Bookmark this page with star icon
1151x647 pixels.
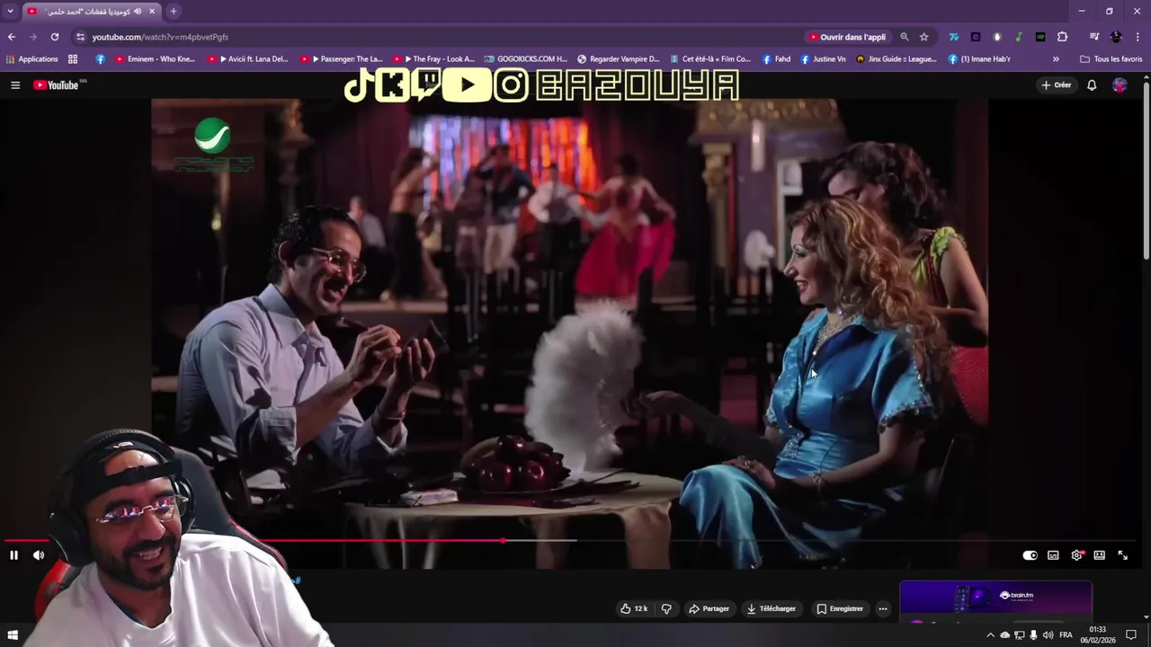pyautogui.click(x=923, y=37)
